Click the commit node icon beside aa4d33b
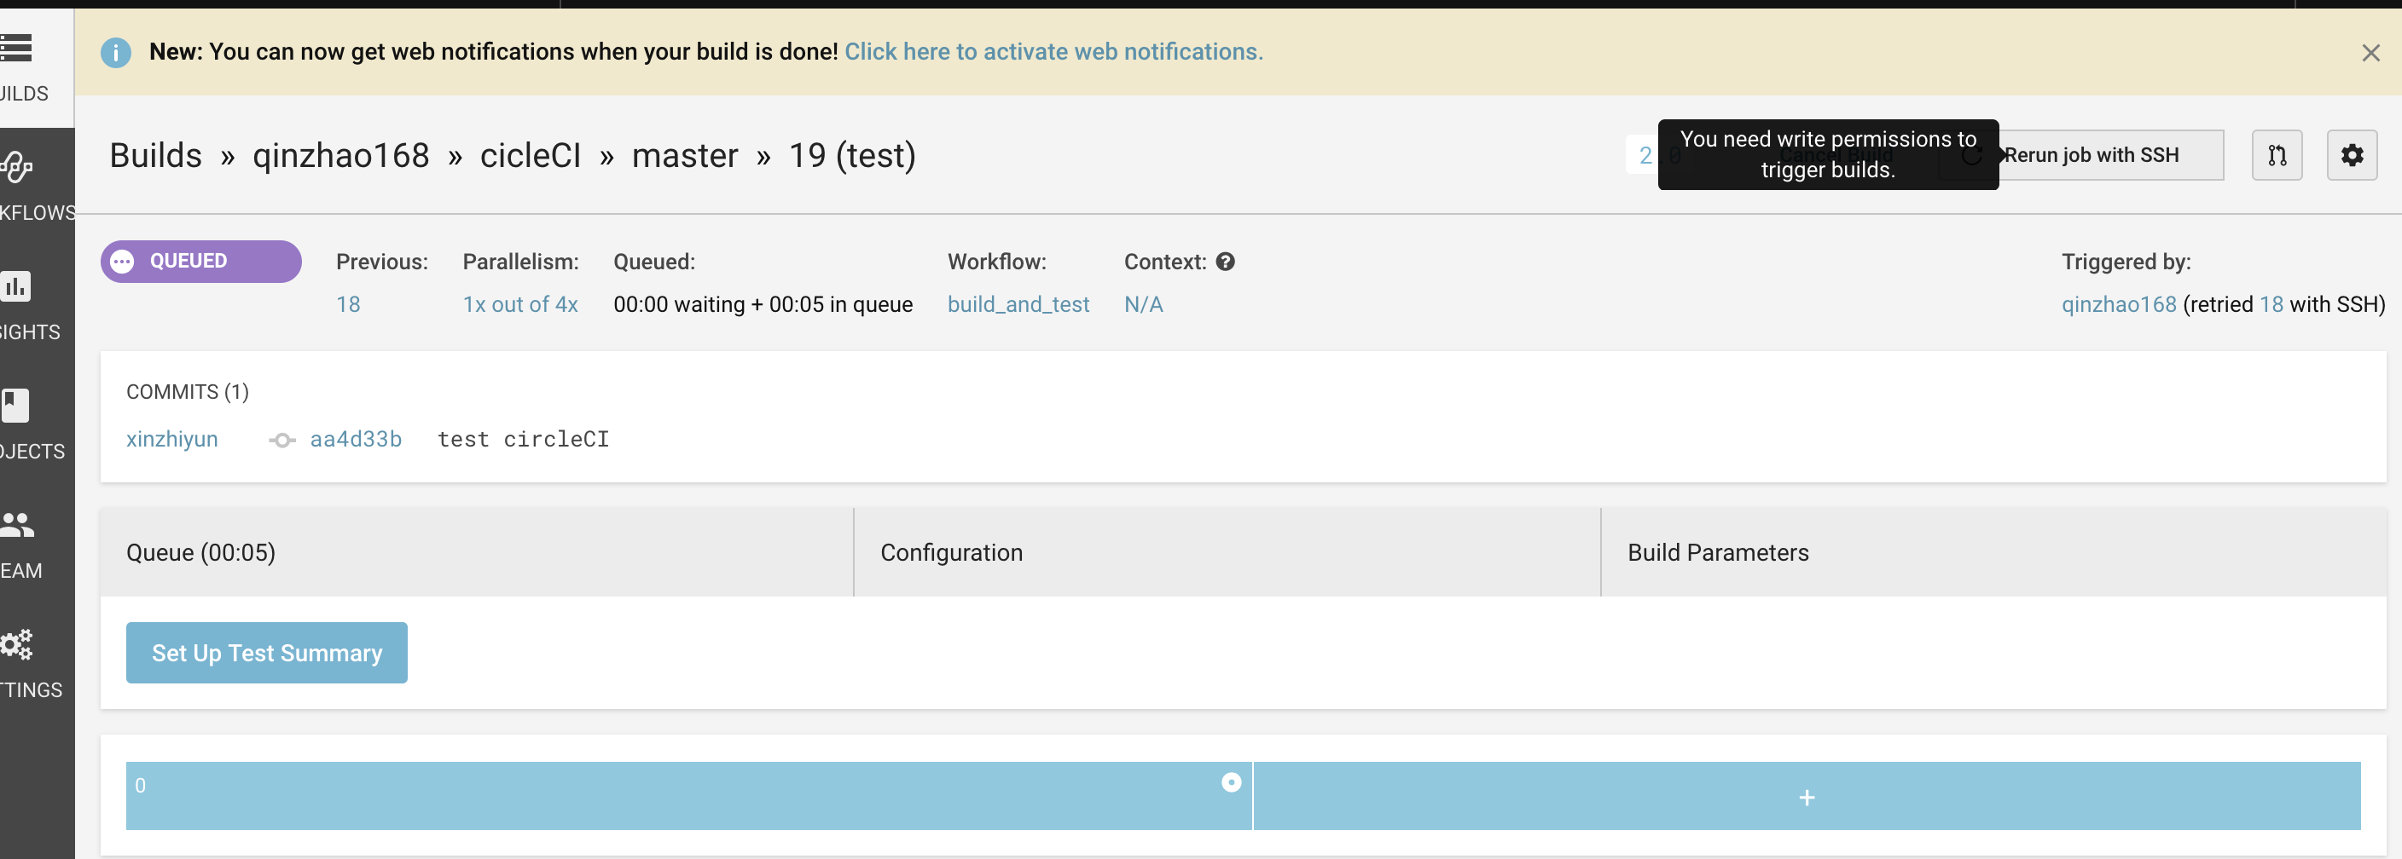The width and height of the screenshot is (2402, 859). 281,440
